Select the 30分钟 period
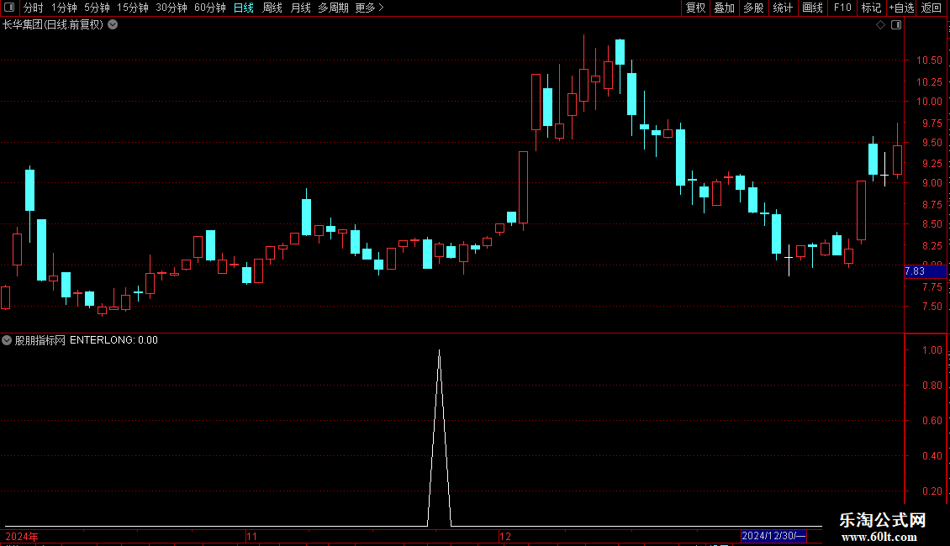 click(x=172, y=8)
